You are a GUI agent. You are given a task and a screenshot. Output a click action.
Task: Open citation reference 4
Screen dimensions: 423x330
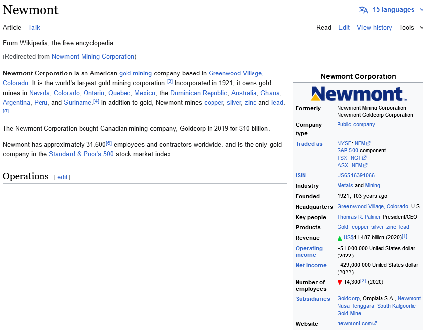(x=96, y=101)
